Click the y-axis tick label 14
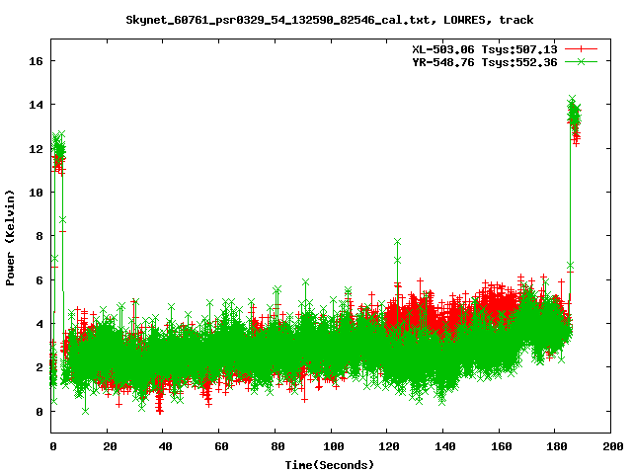632x474 pixels. coord(36,105)
